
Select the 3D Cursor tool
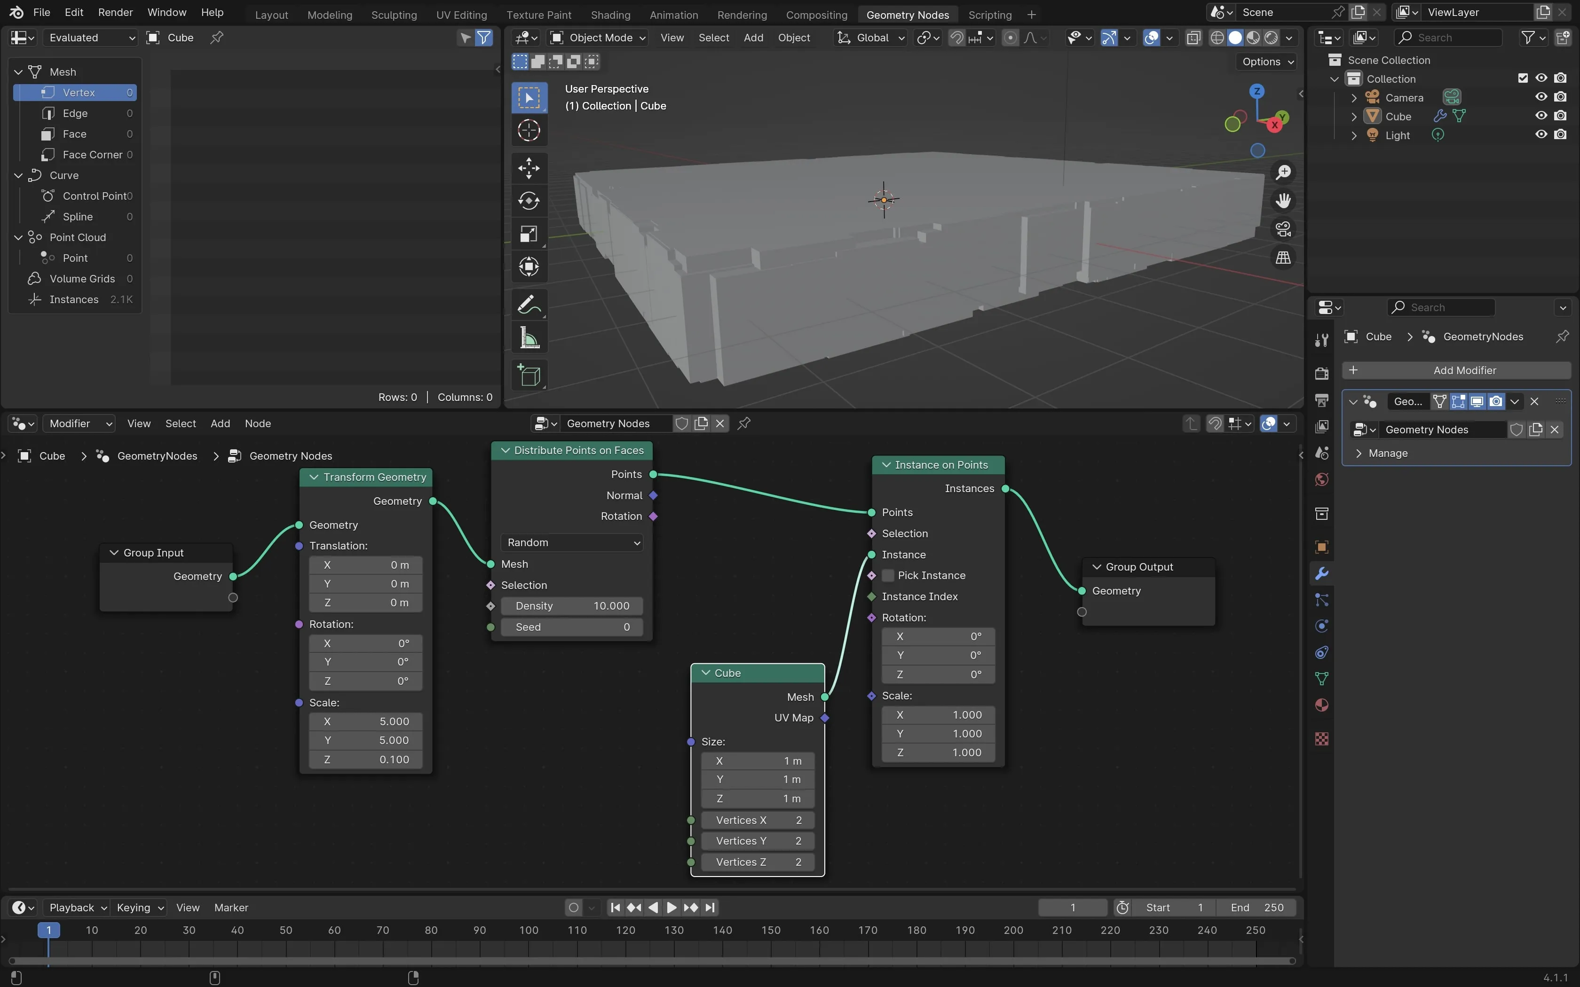tap(528, 131)
